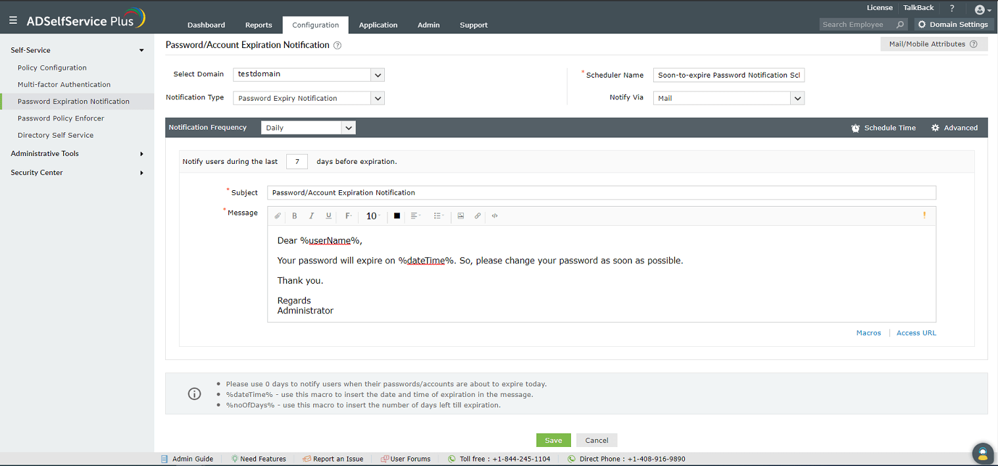Open Password Policy Enforcer in sidebar
Image resolution: width=998 pixels, height=466 pixels.
61,118
